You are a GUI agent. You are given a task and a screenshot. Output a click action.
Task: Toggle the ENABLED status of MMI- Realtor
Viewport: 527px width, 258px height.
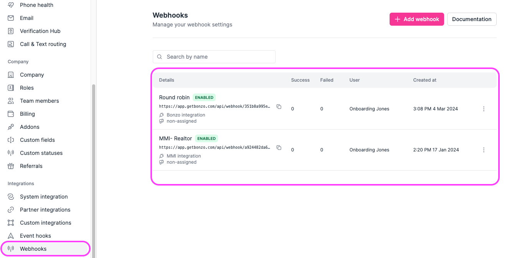[x=206, y=138]
